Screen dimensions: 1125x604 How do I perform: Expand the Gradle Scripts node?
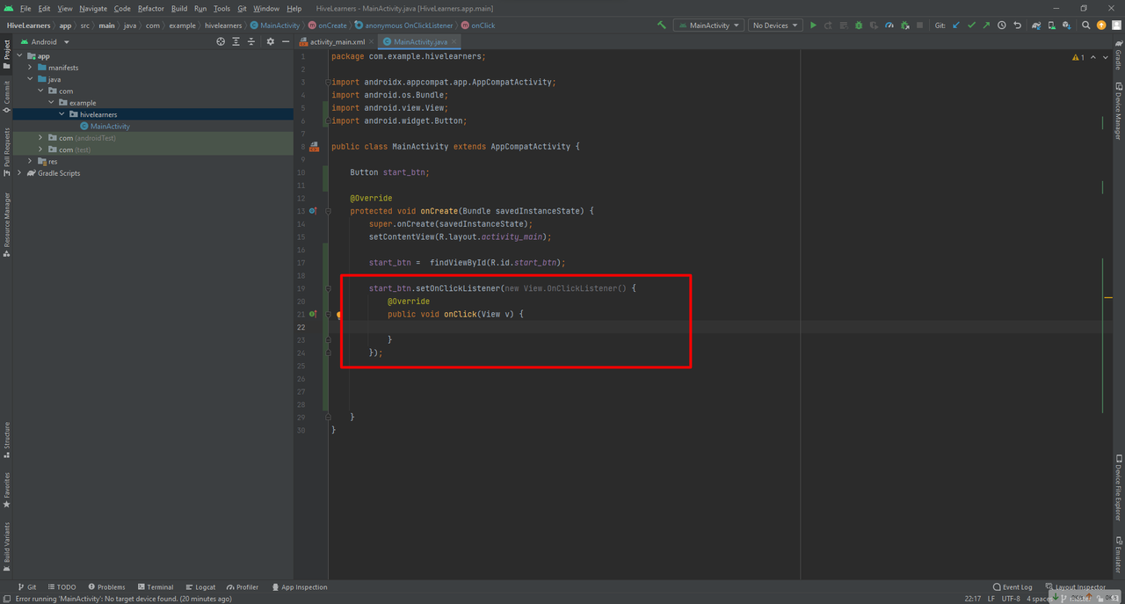tap(18, 173)
